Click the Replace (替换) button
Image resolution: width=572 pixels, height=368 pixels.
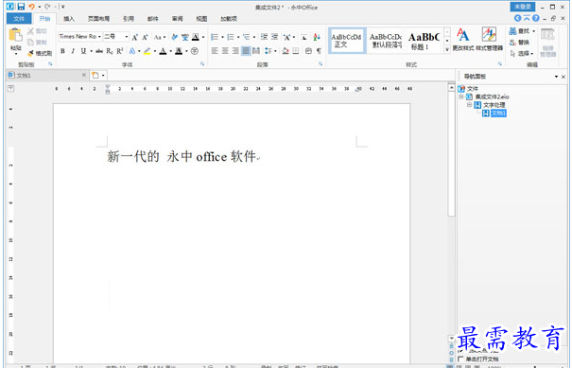tap(519, 43)
